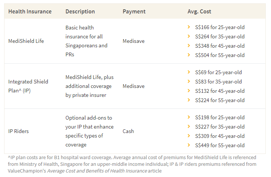This screenshot has width=271, height=177.
Task: Select the MediShield Life row label
Action: coord(26,41)
